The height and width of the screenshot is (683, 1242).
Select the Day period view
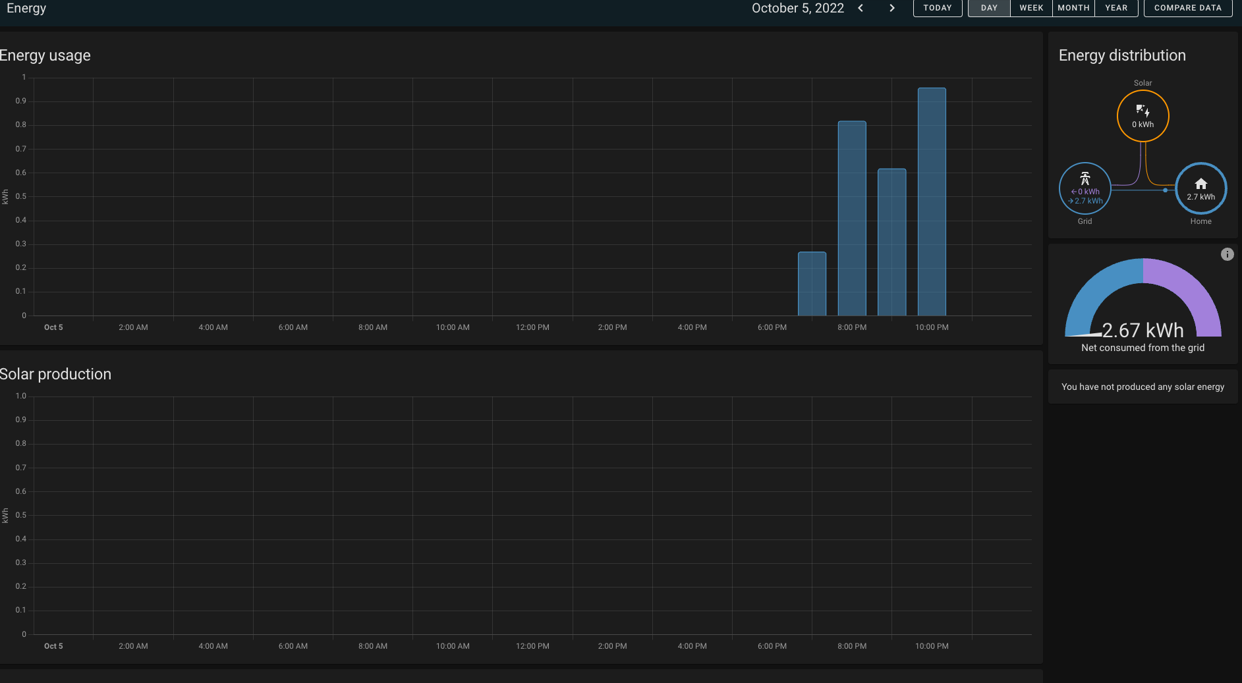coord(988,8)
